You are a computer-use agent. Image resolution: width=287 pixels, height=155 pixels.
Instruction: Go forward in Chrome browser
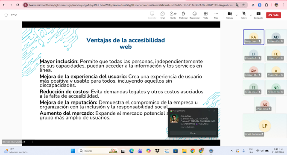click(x=11, y=5)
